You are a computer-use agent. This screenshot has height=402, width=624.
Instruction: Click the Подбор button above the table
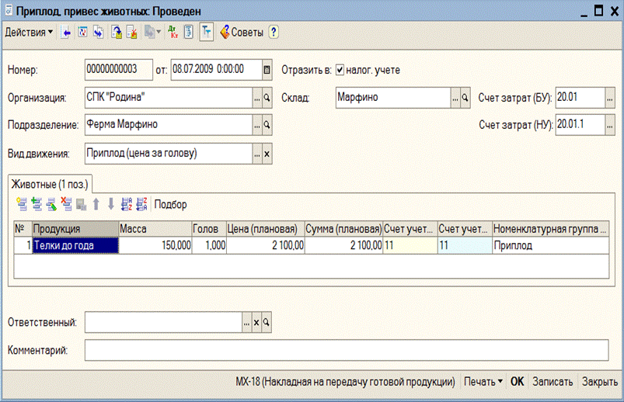(x=171, y=204)
